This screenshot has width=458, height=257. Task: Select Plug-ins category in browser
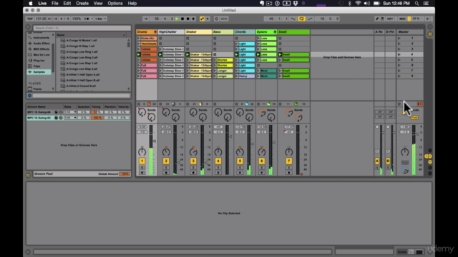[39, 60]
